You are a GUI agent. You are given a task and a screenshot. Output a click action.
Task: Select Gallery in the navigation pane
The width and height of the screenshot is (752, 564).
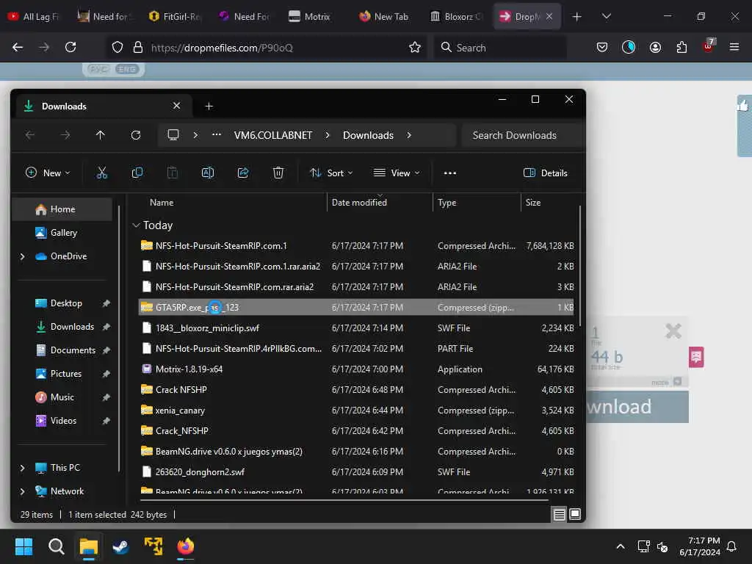tap(62, 233)
